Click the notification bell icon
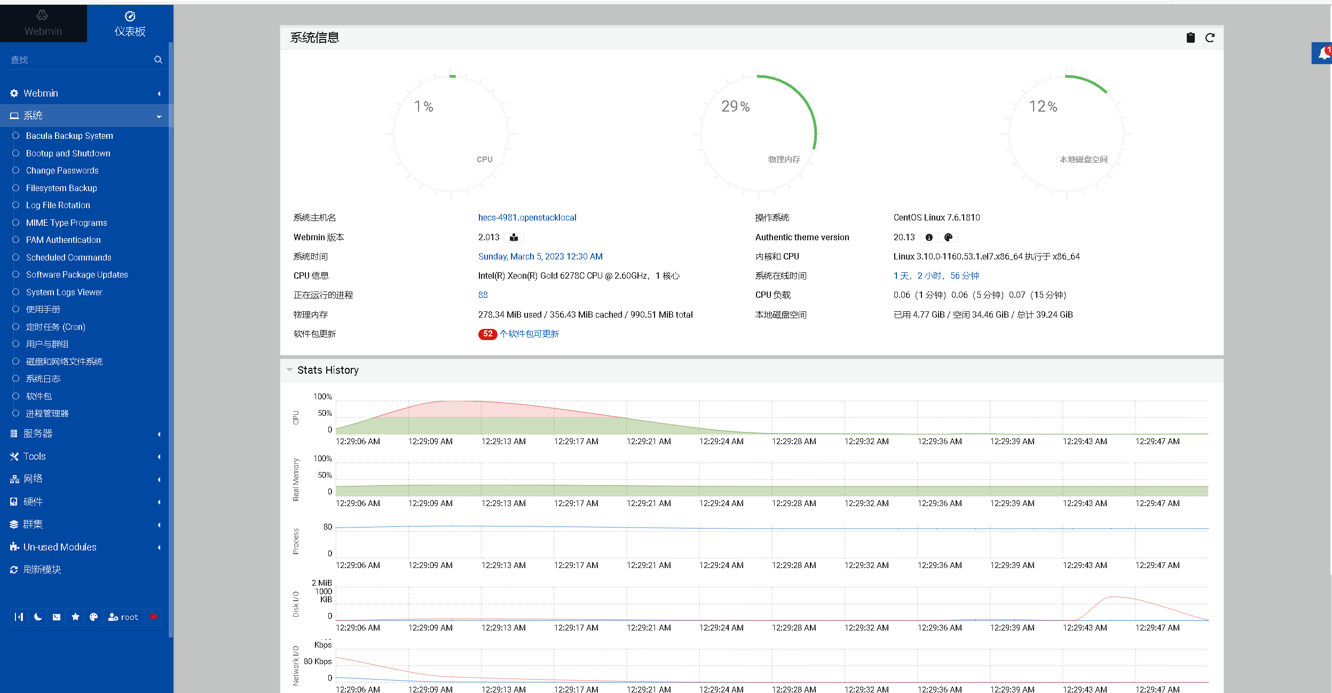1332x693 pixels. pyautogui.click(x=1323, y=53)
